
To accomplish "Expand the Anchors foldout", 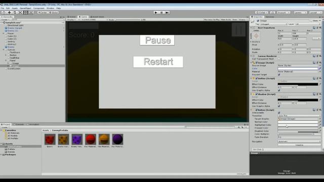I will [x=251, y=41].
